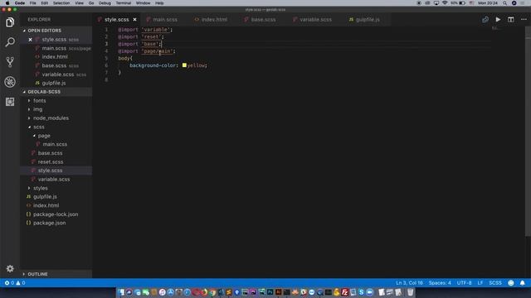The width and height of the screenshot is (531, 298).
Task: Click the yellow color swatch on line 6
Action: 184,65
